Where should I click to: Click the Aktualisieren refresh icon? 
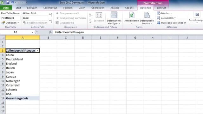pyautogui.click(x=132, y=15)
